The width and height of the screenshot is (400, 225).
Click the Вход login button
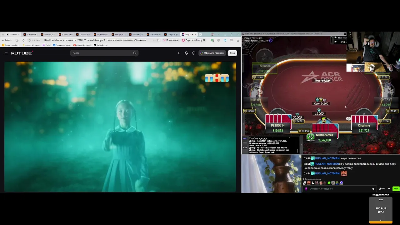point(232,53)
